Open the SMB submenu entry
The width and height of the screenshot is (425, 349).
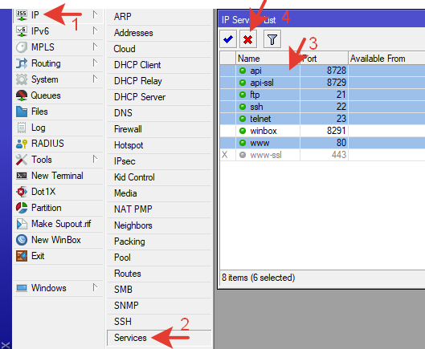tap(159, 290)
